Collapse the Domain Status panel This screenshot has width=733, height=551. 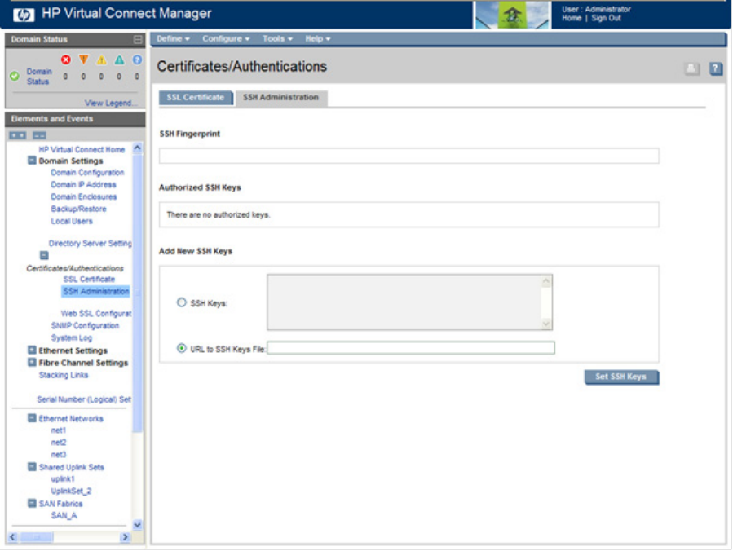138,40
